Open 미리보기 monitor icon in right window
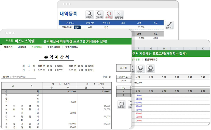The image size is (211, 130). click(140, 68)
